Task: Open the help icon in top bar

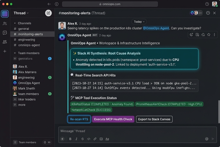Action: (207, 4)
